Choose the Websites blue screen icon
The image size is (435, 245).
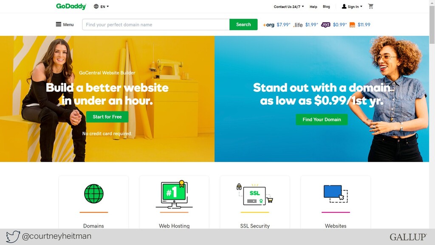click(336, 194)
